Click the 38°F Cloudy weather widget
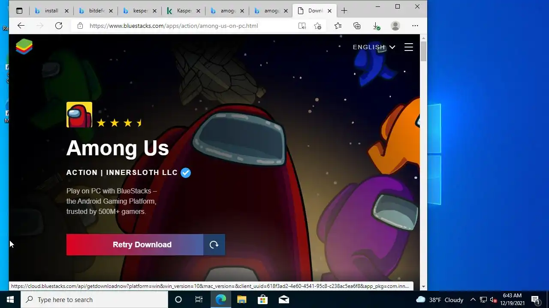Image resolution: width=549 pixels, height=308 pixels. (x=440, y=299)
